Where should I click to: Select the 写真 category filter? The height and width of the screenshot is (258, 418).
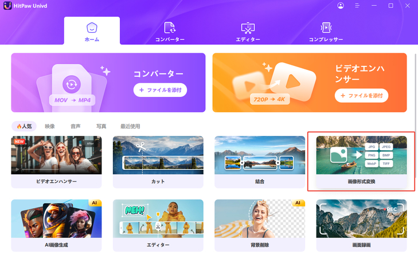[101, 126]
